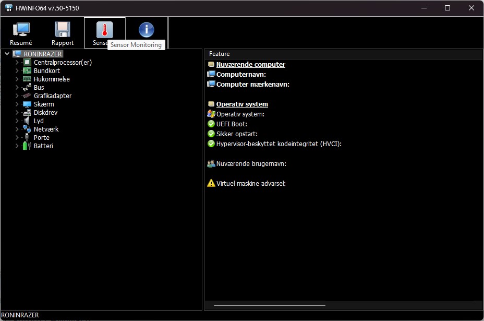Click the Virtuel maskine advarsel row
Viewport: 484px width, 321px height.
click(250, 184)
